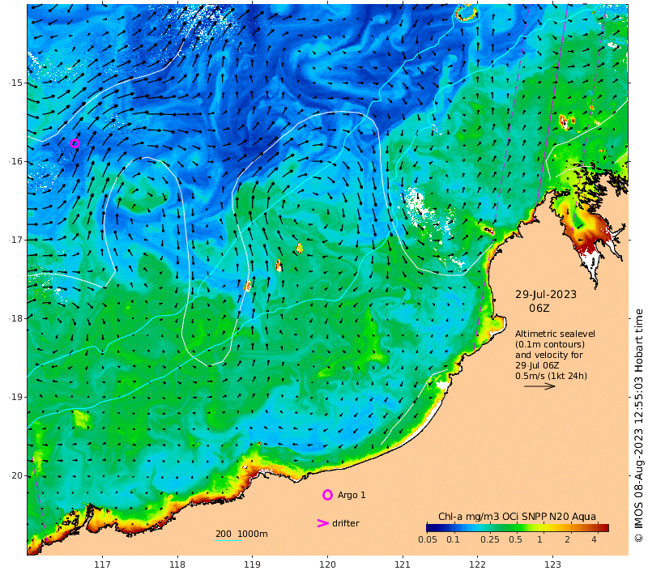Click the 'Altimetric sealevel' caption text

click(555, 334)
